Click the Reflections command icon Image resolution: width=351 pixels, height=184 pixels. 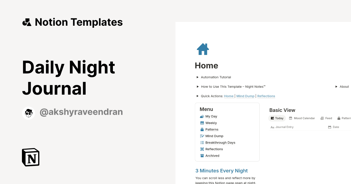click(x=202, y=149)
